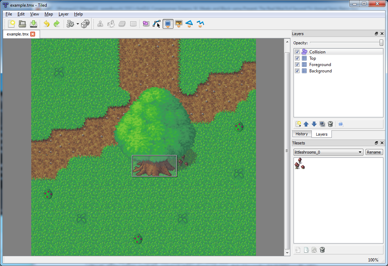
Task: Hide the Background layer
Action: (x=297, y=71)
